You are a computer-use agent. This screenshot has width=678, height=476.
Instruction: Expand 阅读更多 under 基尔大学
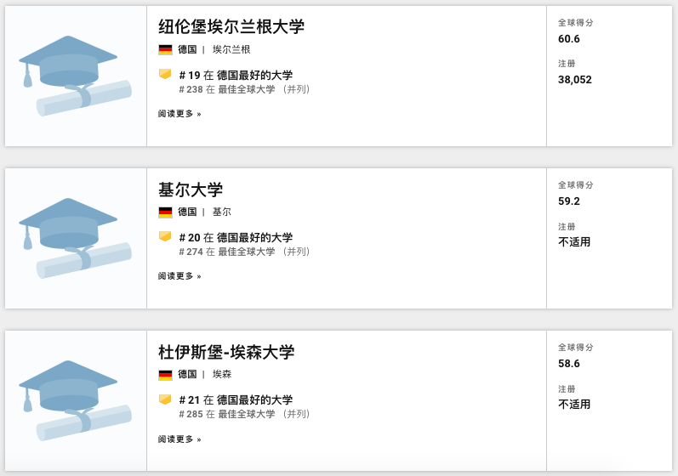pos(179,276)
